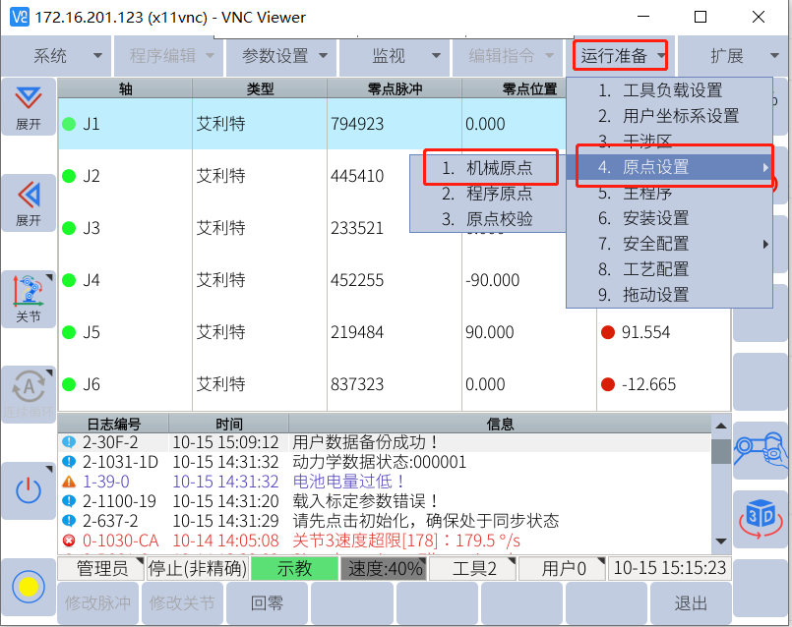Open the 系统 dropdown menu

tap(55, 56)
